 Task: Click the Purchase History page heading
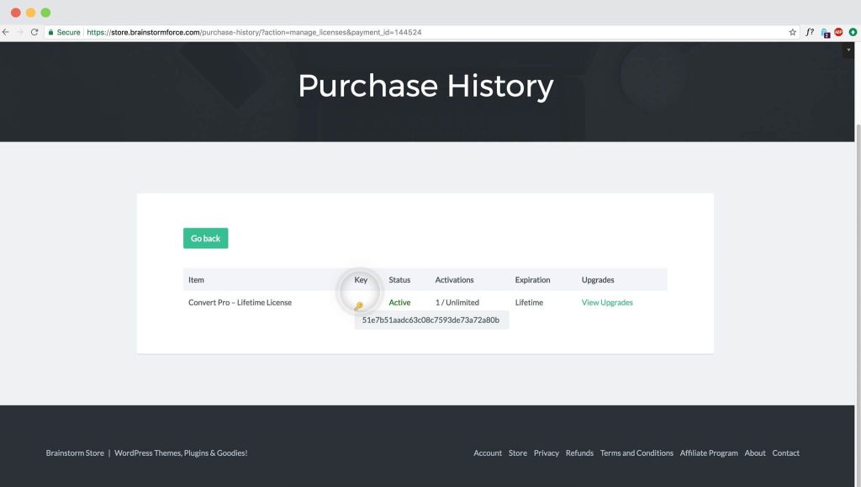pos(425,86)
